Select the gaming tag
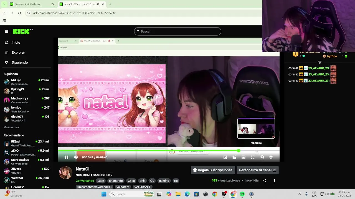Image resolution: width=355 pixels, height=199 pixels. point(164,181)
